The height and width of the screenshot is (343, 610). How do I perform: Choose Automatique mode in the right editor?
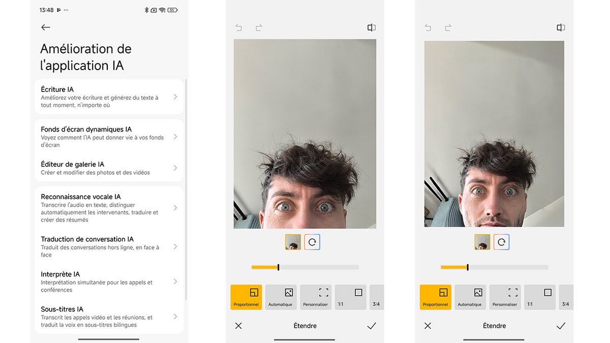click(470, 297)
